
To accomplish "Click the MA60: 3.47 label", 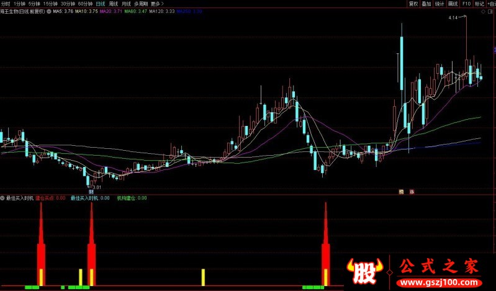I will click(x=135, y=11).
